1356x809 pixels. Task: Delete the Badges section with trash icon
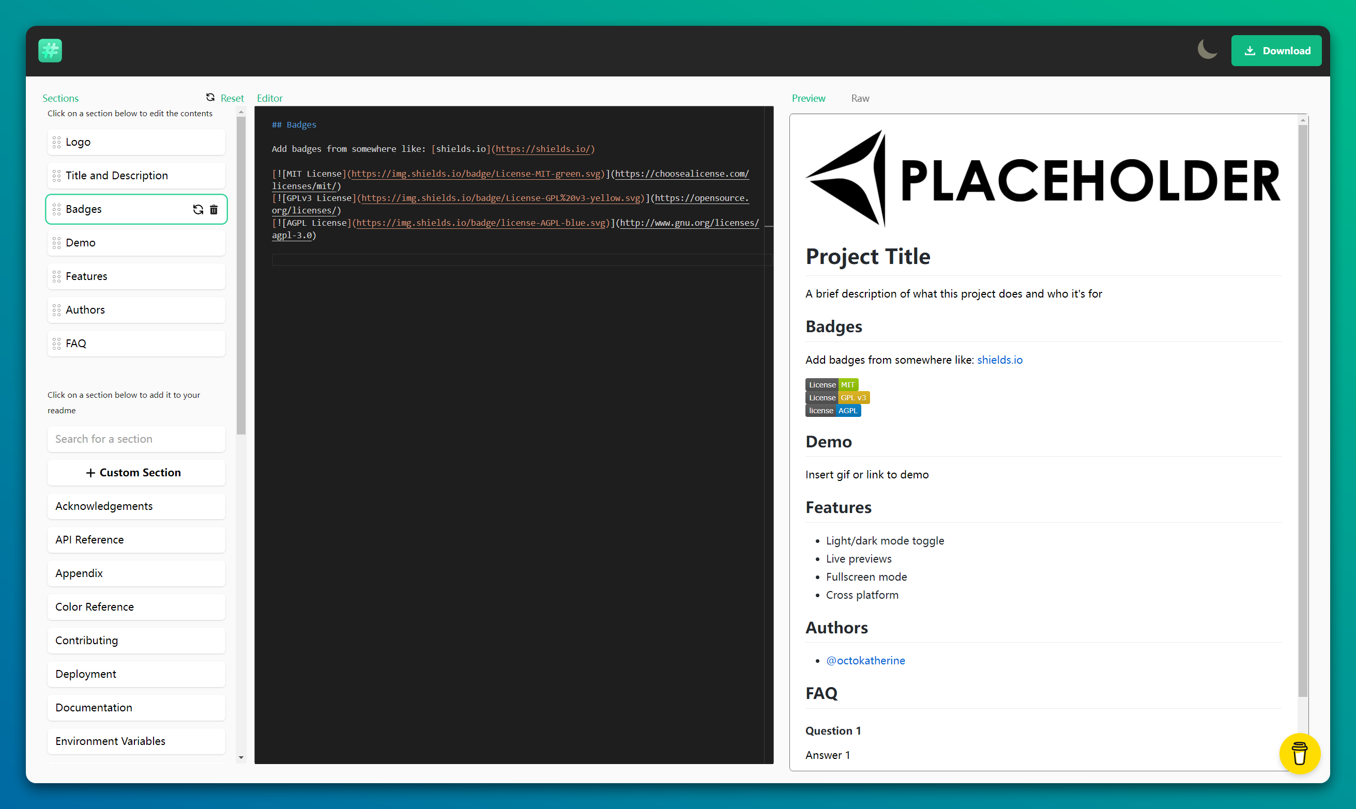pos(214,209)
